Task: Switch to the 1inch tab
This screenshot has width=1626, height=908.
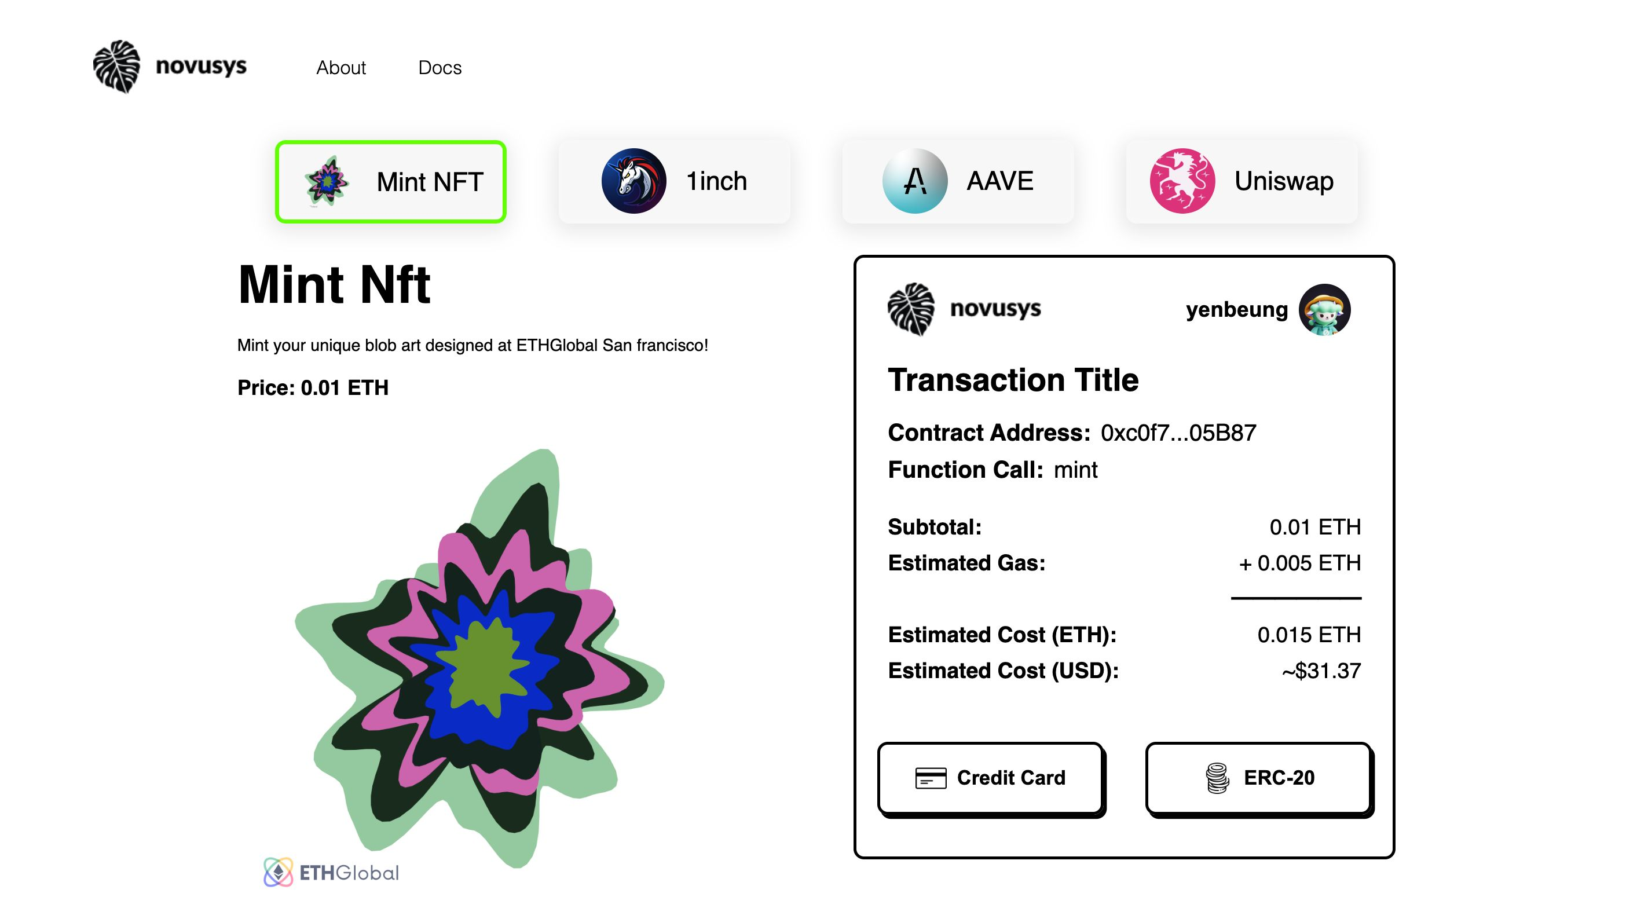Action: coord(674,182)
